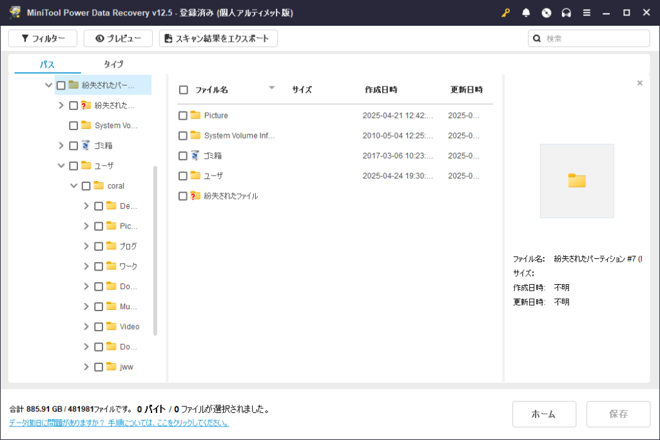Click the MiniTool app logo icon

[x=15, y=12]
